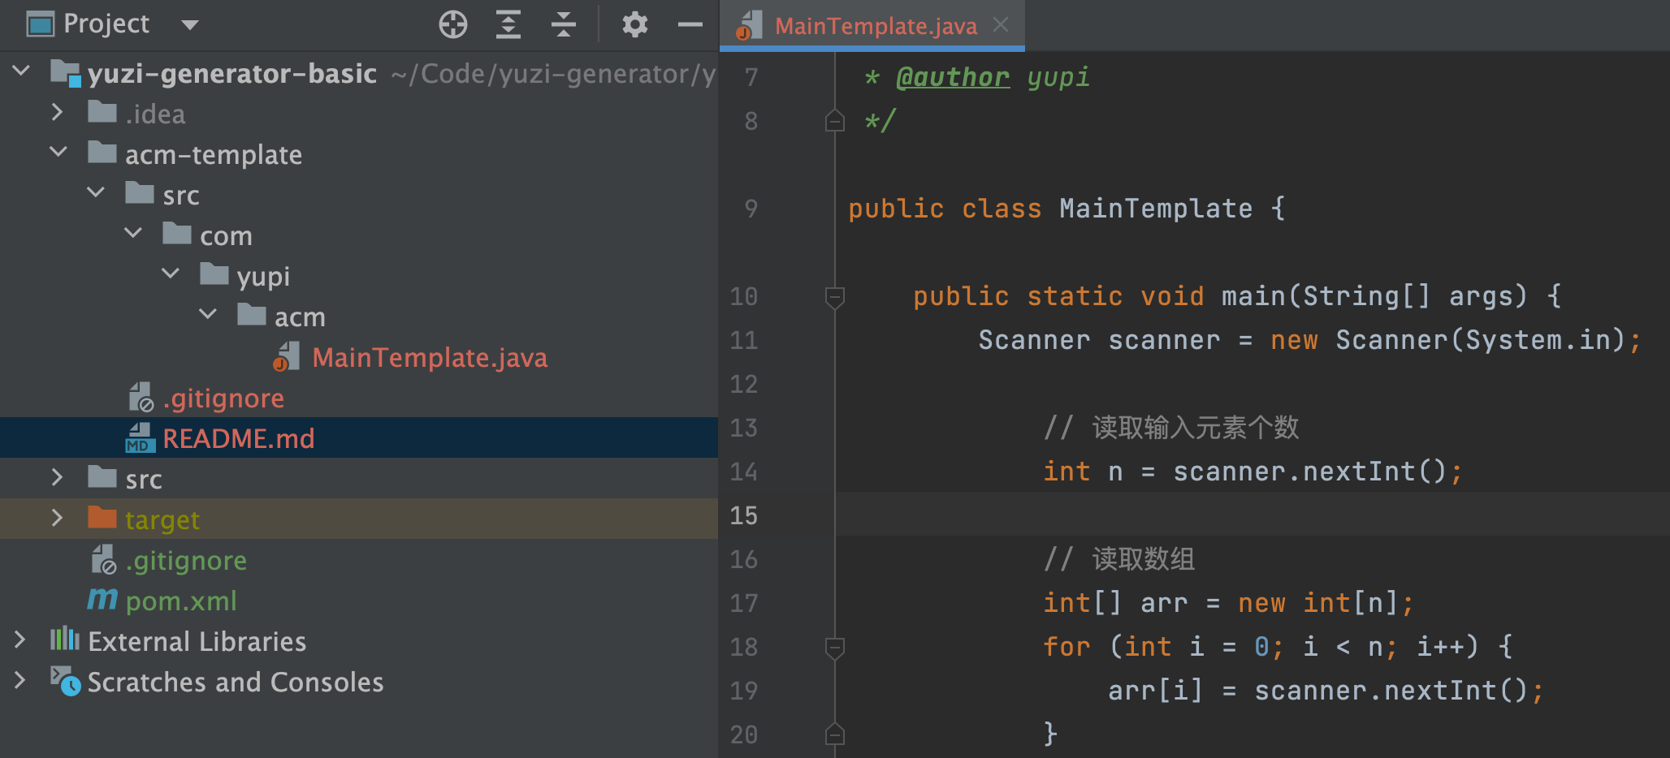Hide the Project tool window
Viewport: 1670px width, 758px height.
690,25
